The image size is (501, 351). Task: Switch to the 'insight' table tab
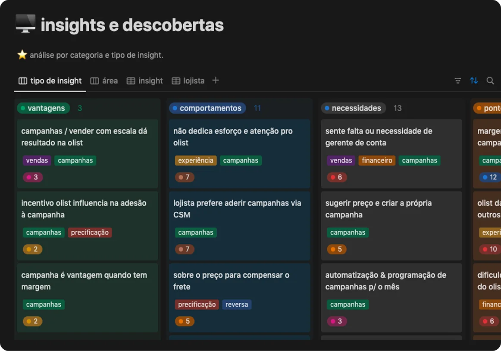145,81
